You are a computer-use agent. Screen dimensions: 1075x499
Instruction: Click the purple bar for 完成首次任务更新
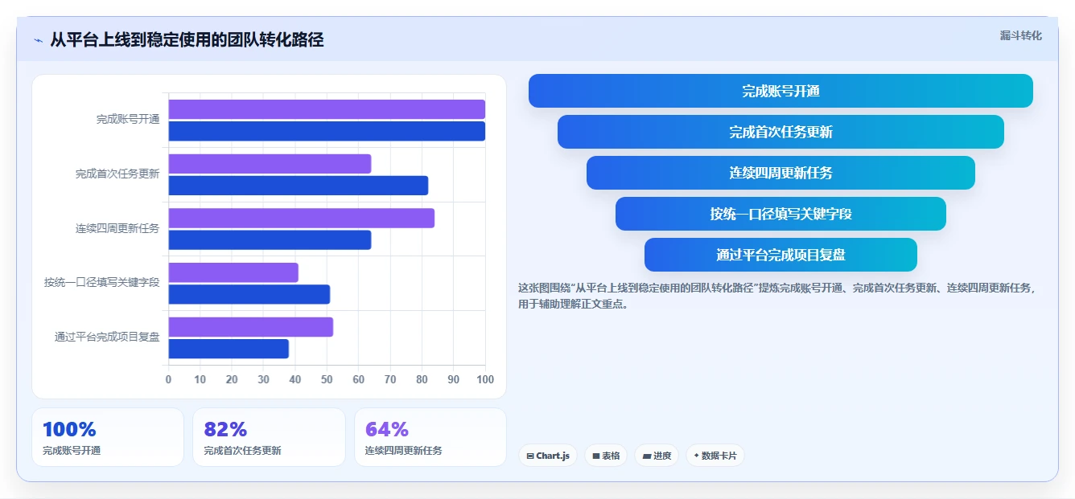click(270, 164)
